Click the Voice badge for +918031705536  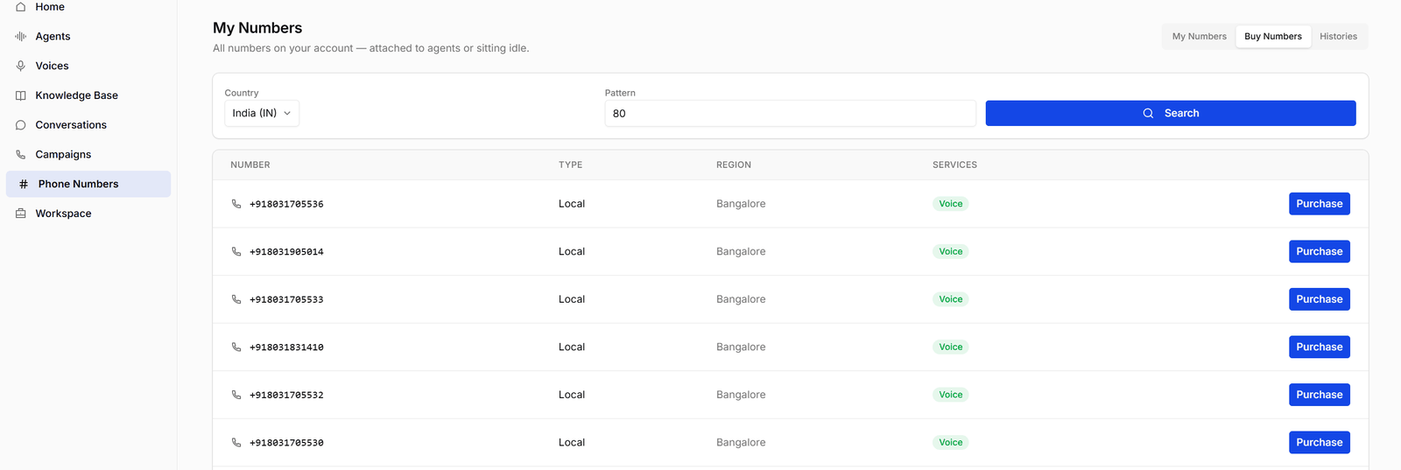[x=950, y=204]
